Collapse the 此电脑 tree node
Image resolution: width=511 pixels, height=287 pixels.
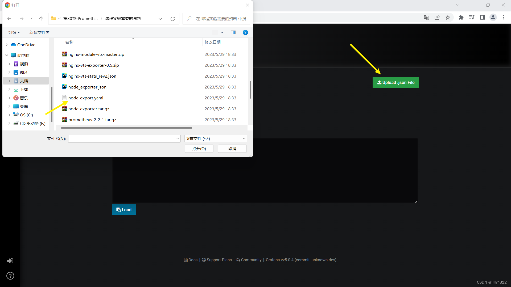point(7,55)
